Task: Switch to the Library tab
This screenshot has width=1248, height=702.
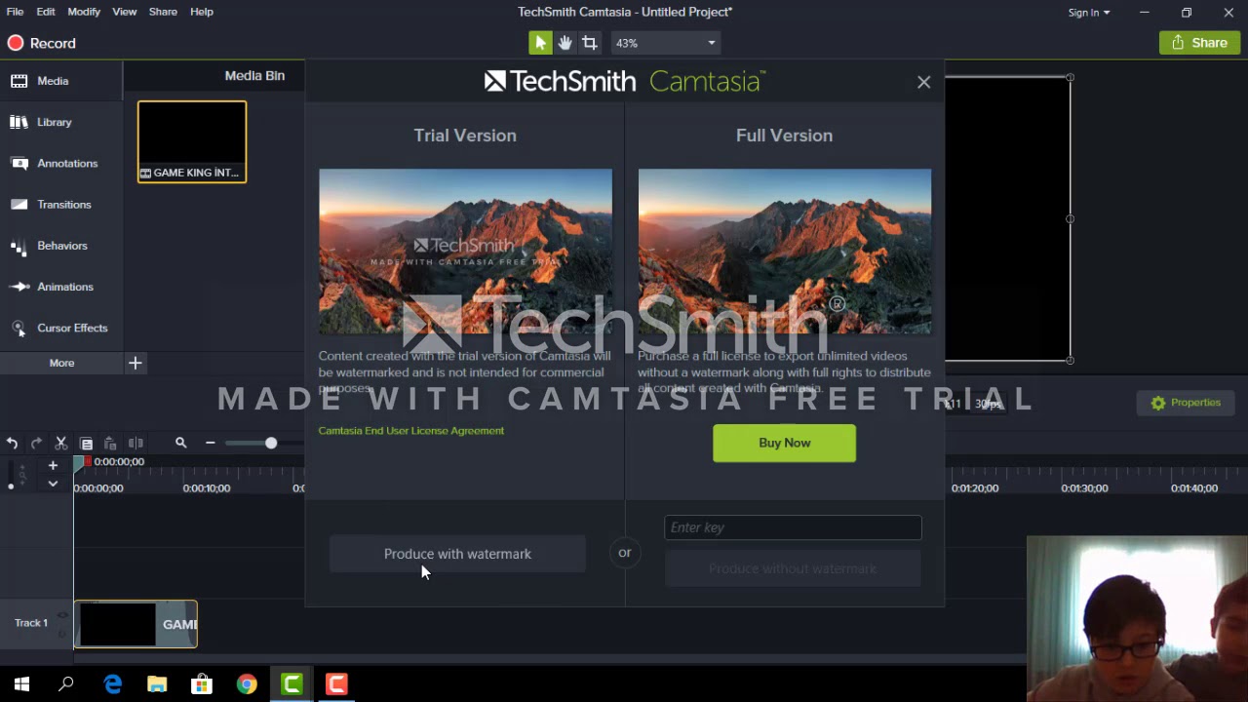Action: [x=60, y=122]
